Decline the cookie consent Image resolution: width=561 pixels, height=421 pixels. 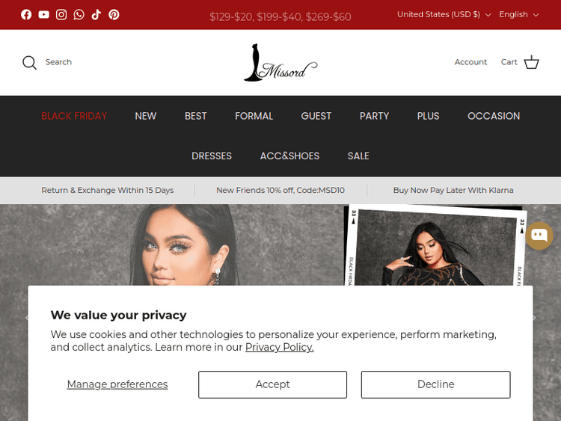(x=436, y=384)
